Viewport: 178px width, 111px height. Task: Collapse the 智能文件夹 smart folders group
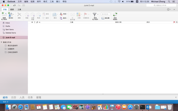point(1,42)
